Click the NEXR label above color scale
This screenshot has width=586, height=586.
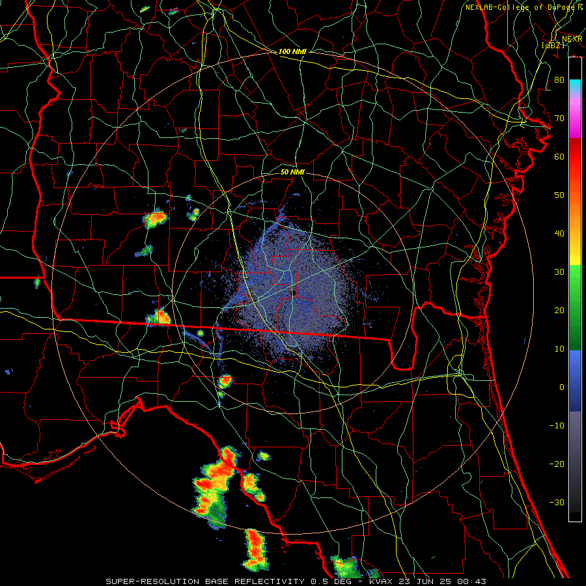(572, 39)
